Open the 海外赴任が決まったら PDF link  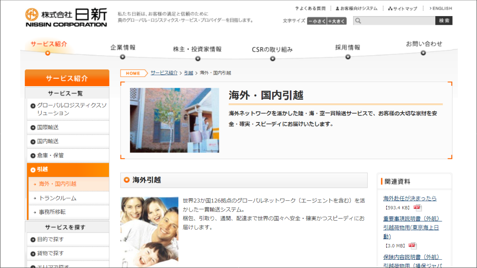[x=410, y=198]
